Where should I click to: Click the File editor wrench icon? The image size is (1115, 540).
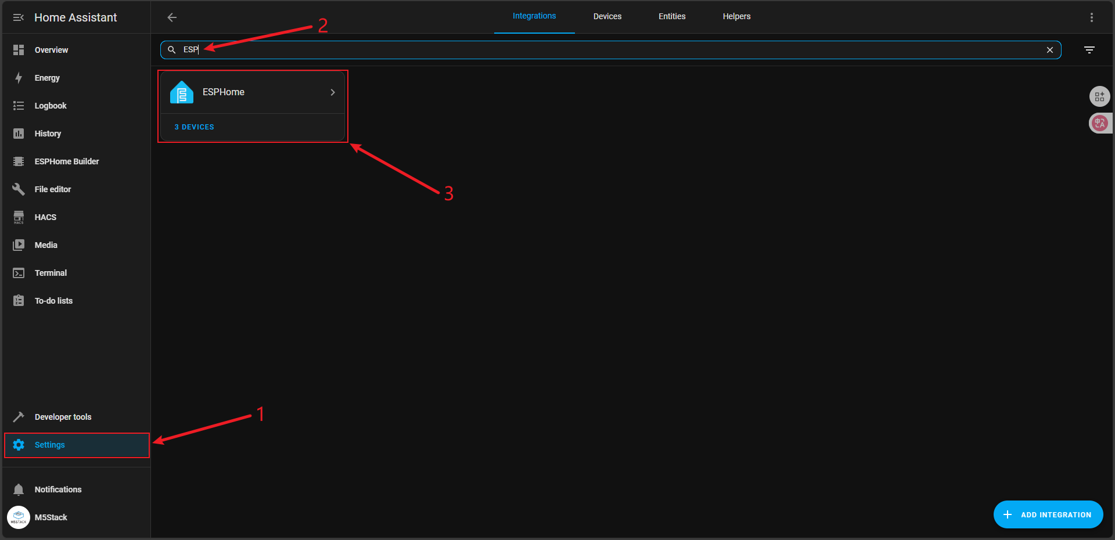(x=19, y=189)
